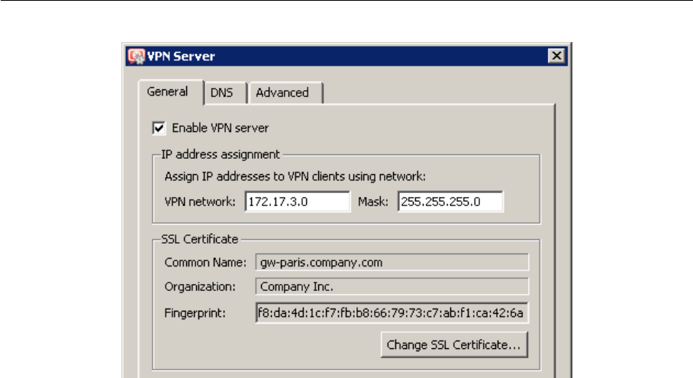Switch to the General tab

pos(167,92)
